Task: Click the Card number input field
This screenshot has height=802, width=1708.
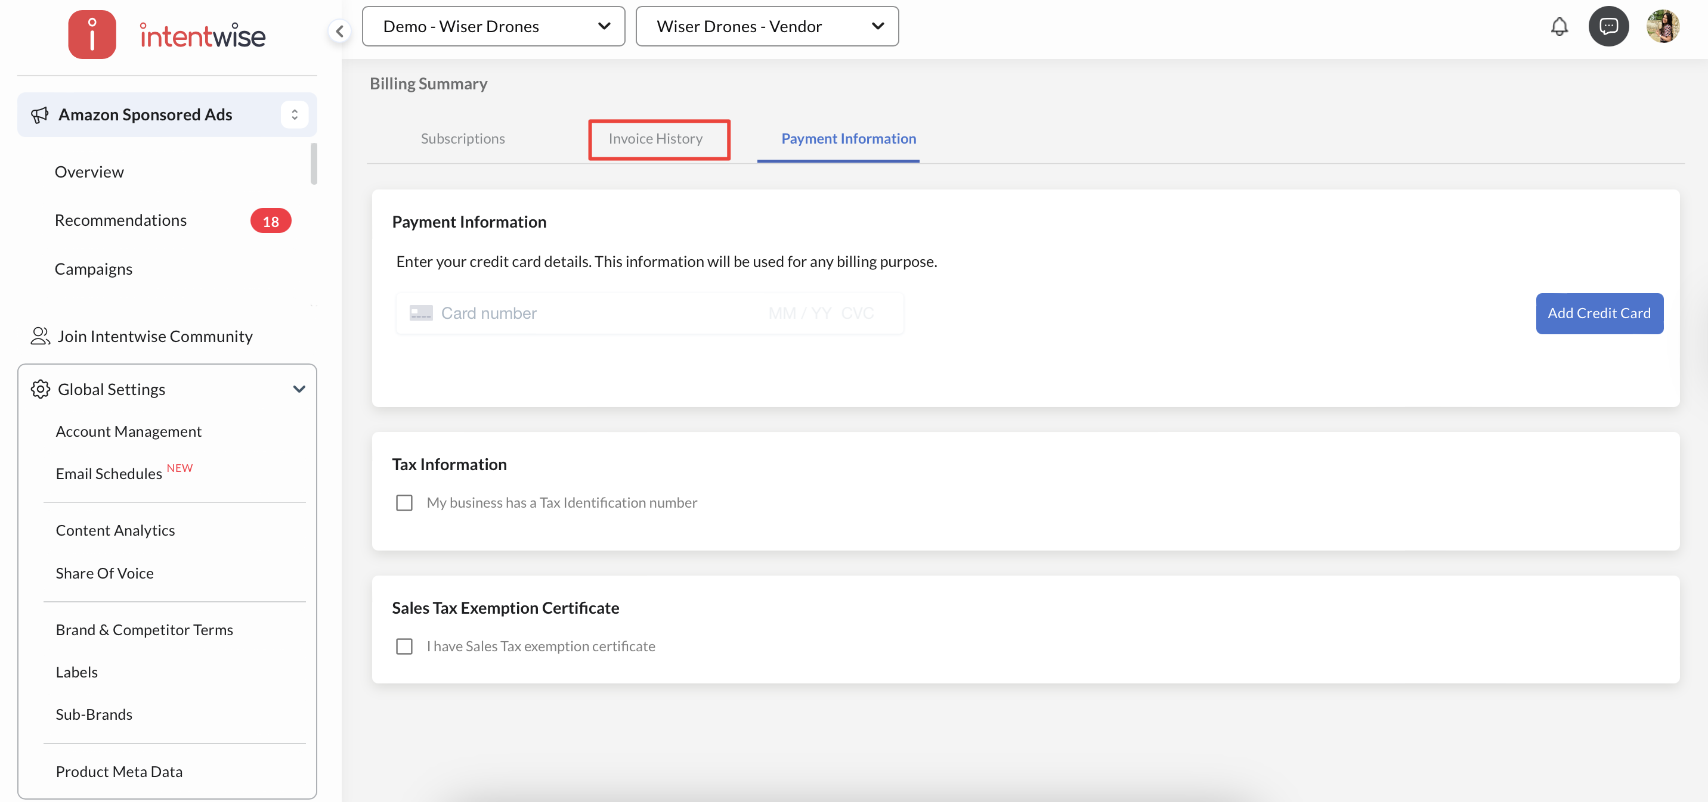Action: [597, 313]
